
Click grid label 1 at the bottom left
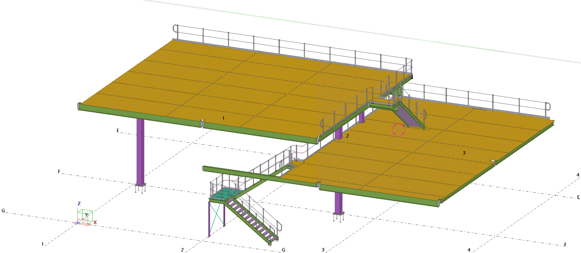tap(43, 244)
